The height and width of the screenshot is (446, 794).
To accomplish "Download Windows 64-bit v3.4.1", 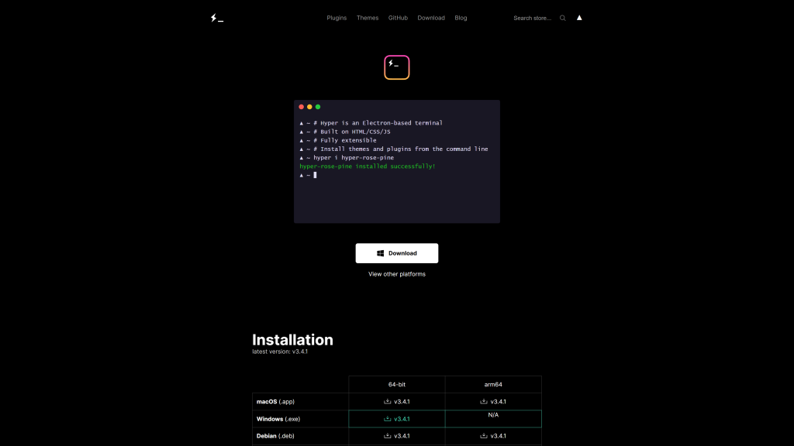I will [x=397, y=419].
